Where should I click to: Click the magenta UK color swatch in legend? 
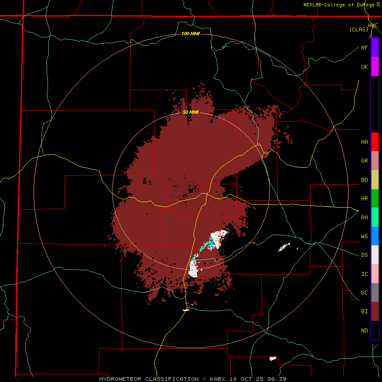[x=375, y=67]
